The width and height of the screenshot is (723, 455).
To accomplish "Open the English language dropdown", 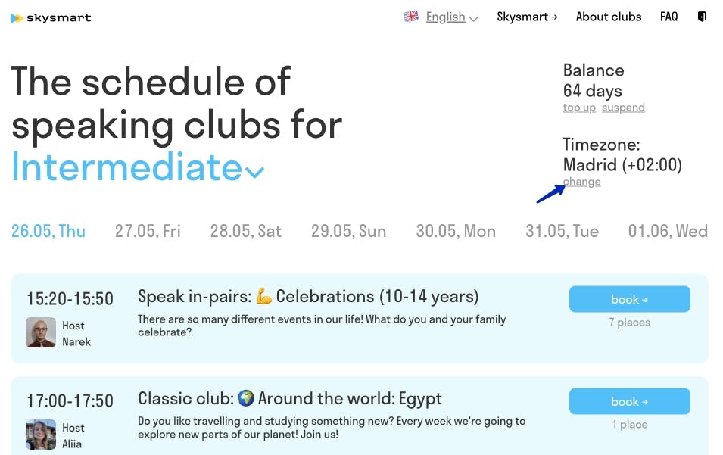I will pos(451,17).
